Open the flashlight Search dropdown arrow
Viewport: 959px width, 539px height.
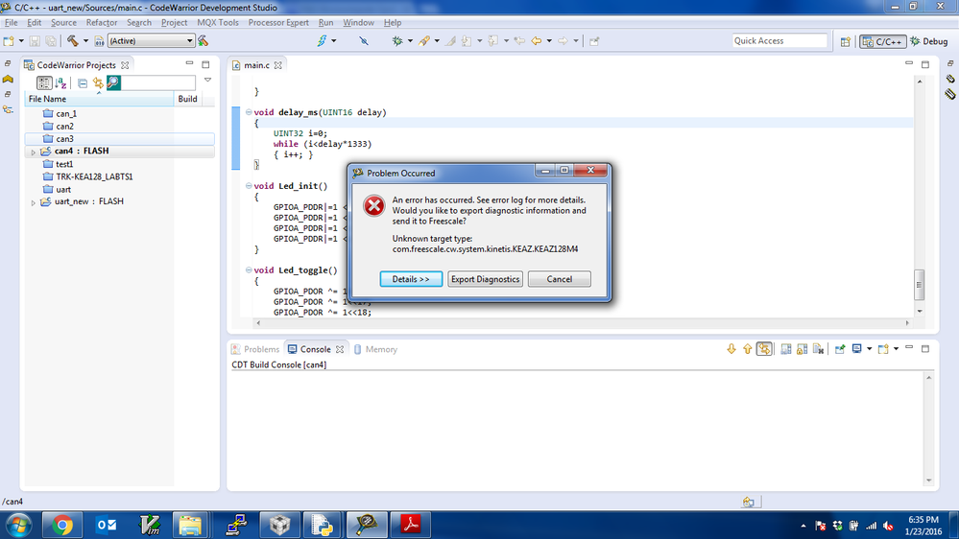pyautogui.click(x=437, y=41)
